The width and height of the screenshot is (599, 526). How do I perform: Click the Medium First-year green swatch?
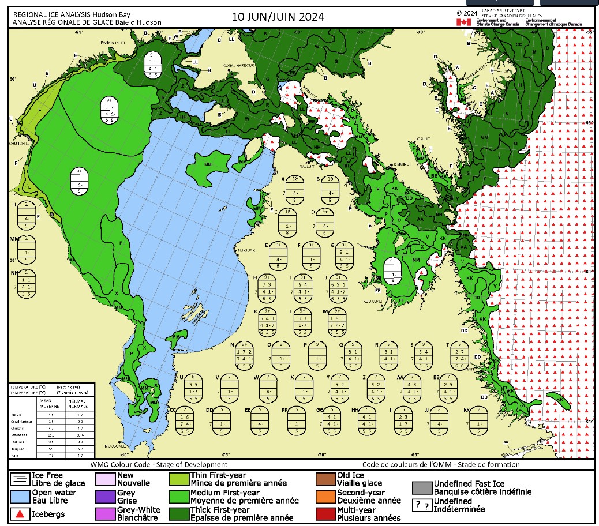coord(179,496)
